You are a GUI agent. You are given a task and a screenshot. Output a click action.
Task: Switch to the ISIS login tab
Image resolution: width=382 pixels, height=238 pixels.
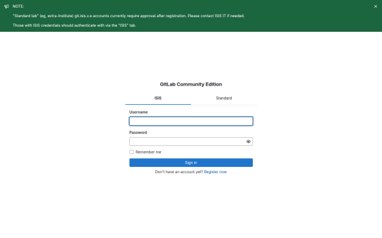pyautogui.click(x=158, y=98)
